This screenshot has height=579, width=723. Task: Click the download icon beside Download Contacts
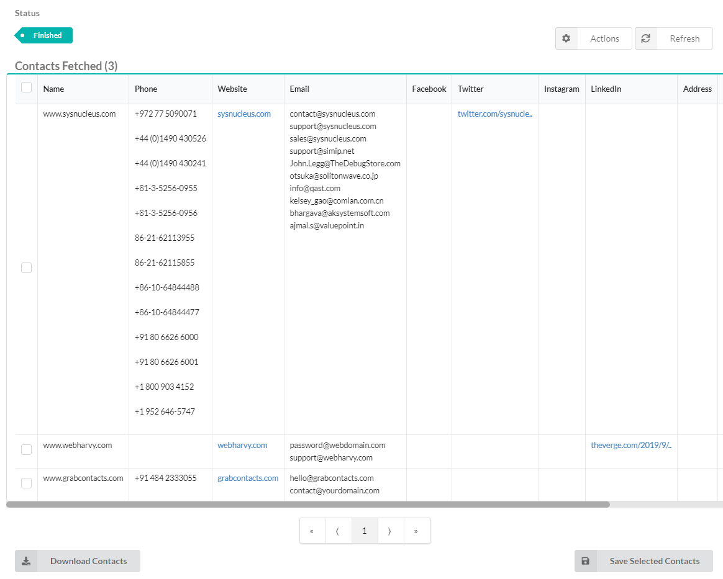26,561
